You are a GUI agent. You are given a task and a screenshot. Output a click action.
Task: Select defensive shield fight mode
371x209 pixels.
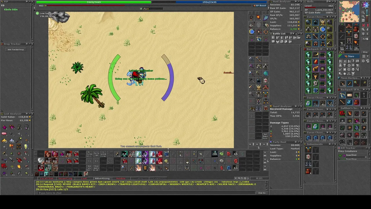pyautogui.click(x=363, y=34)
